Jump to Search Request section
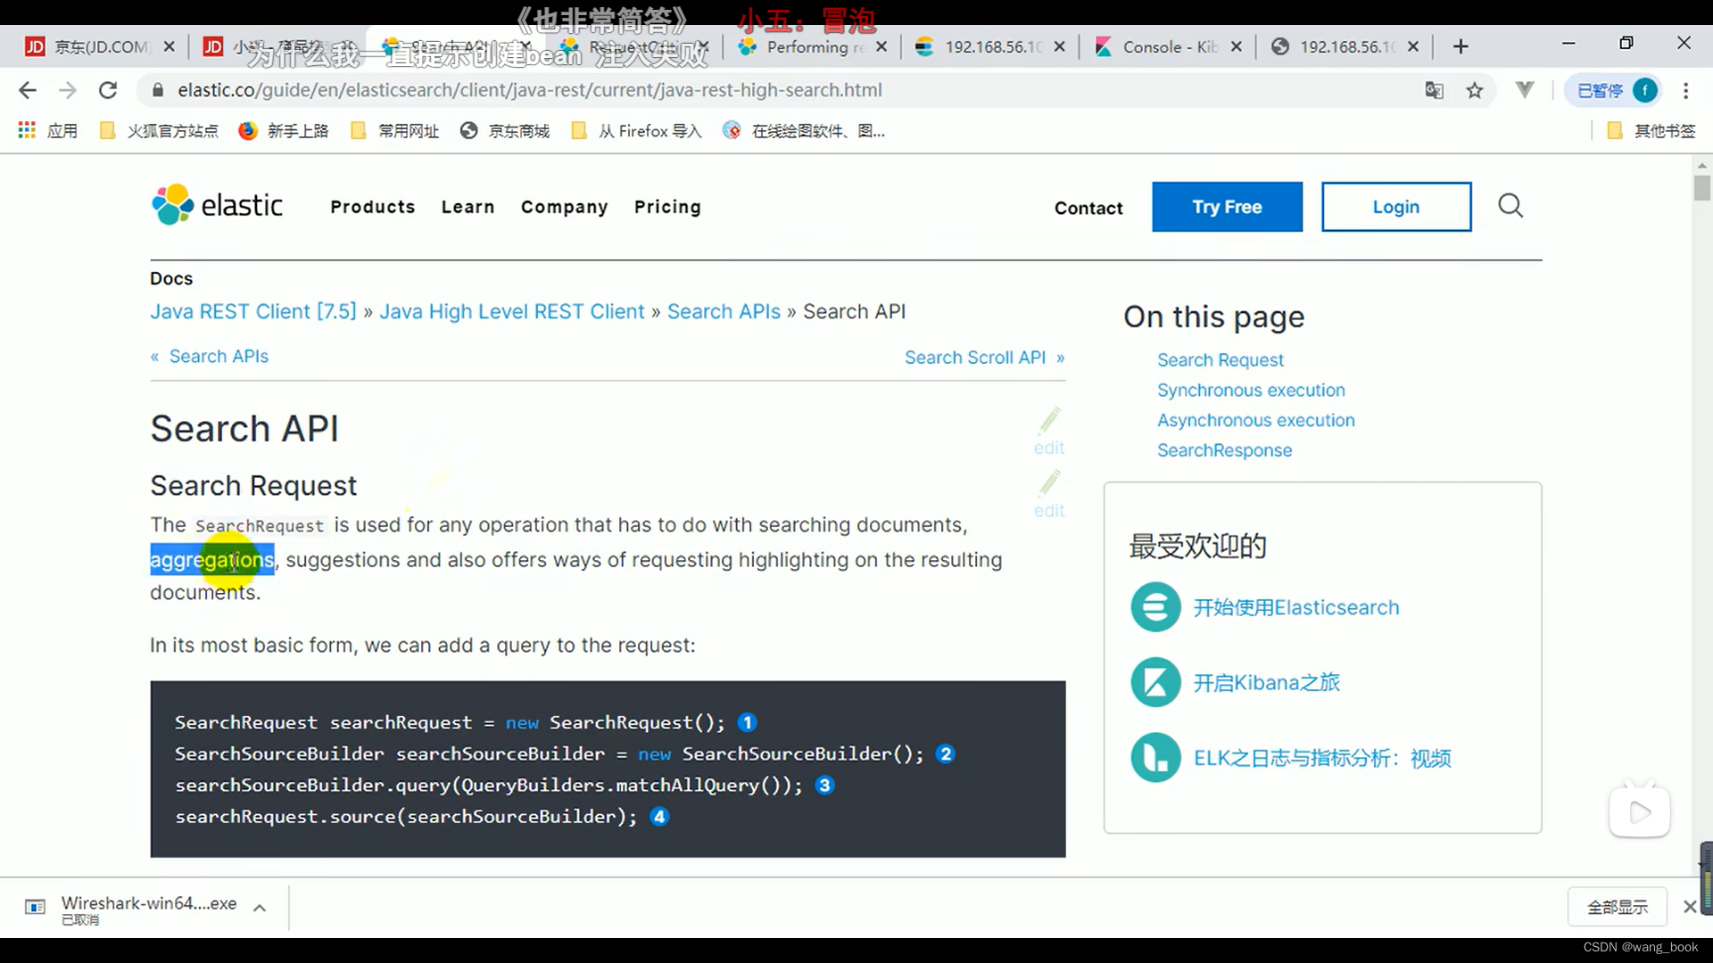Screen dimensions: 1713x963 click(x=1221, y=360)
